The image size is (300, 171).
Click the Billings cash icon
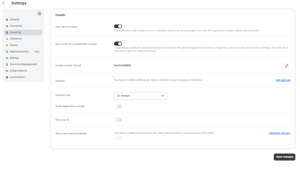7,58
